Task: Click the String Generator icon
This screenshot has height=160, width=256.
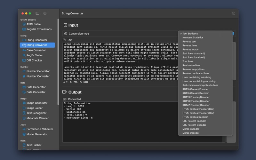Action: (x=24, y=40)
